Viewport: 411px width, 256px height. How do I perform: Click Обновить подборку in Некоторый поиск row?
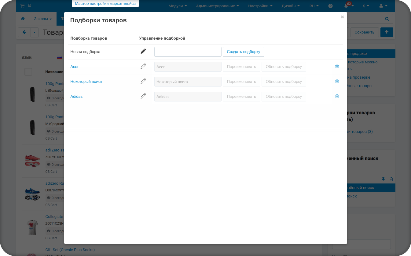284,82
